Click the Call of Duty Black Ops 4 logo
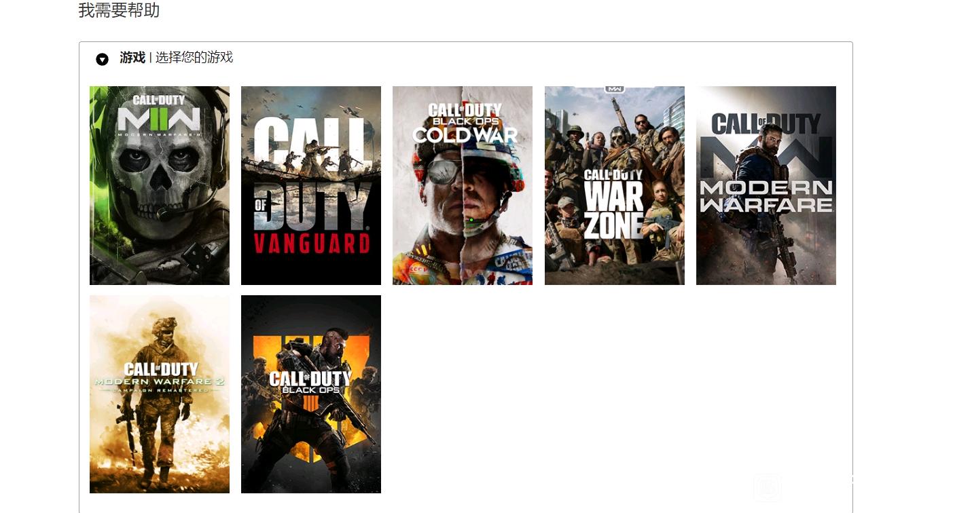This screenshot has height=513, width=953. pos(310,383)
